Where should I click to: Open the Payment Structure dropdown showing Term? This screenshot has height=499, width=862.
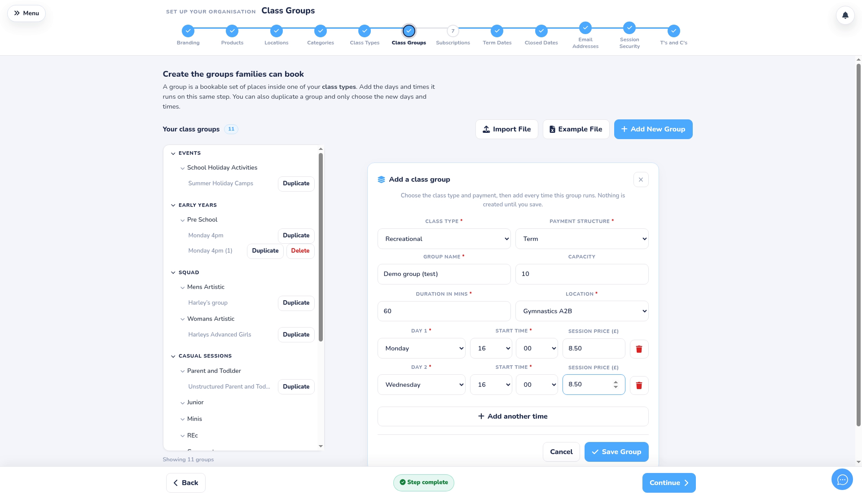[x=582, y=239]
